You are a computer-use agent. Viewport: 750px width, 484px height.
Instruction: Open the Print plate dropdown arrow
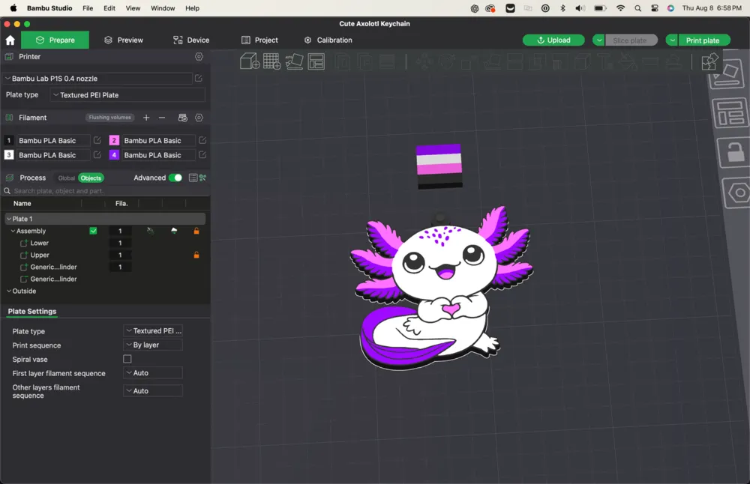point(672,40)
